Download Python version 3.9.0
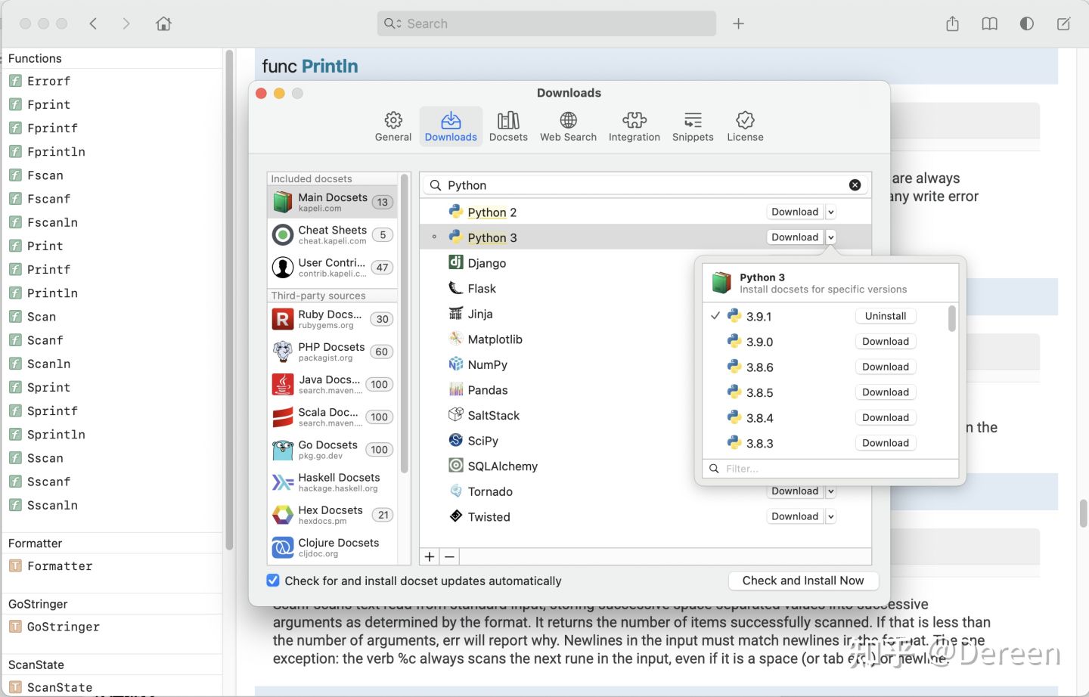 point(886,342)
